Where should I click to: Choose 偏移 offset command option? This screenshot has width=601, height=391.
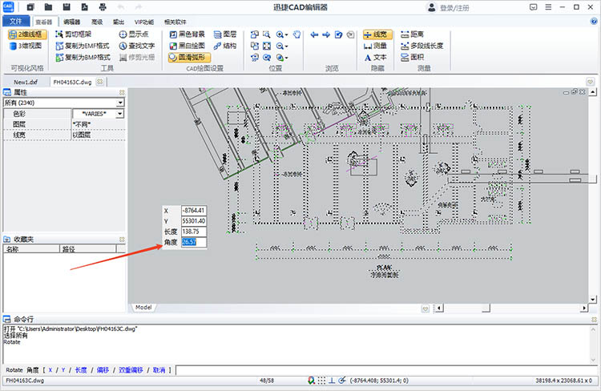click(x=103, y=370)
